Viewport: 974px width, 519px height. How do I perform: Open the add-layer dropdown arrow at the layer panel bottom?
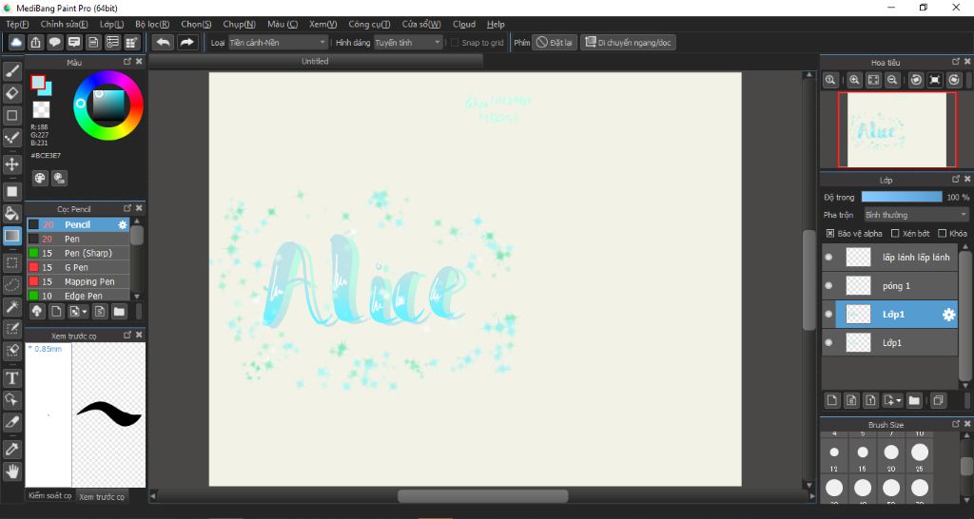pyautogui.click(x=898, y=401)
